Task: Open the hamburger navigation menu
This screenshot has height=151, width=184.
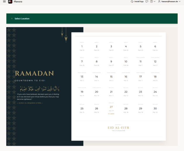Action: click(x=4, y=1)
